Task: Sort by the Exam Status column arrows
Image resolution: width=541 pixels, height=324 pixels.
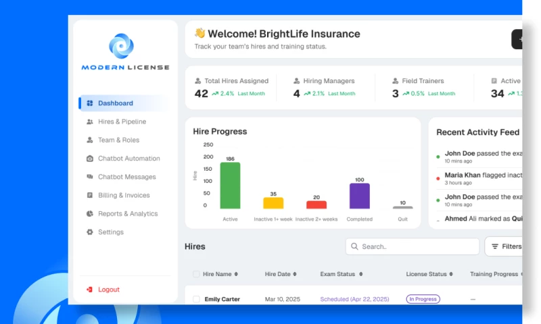Action: (x=360, y=274)
